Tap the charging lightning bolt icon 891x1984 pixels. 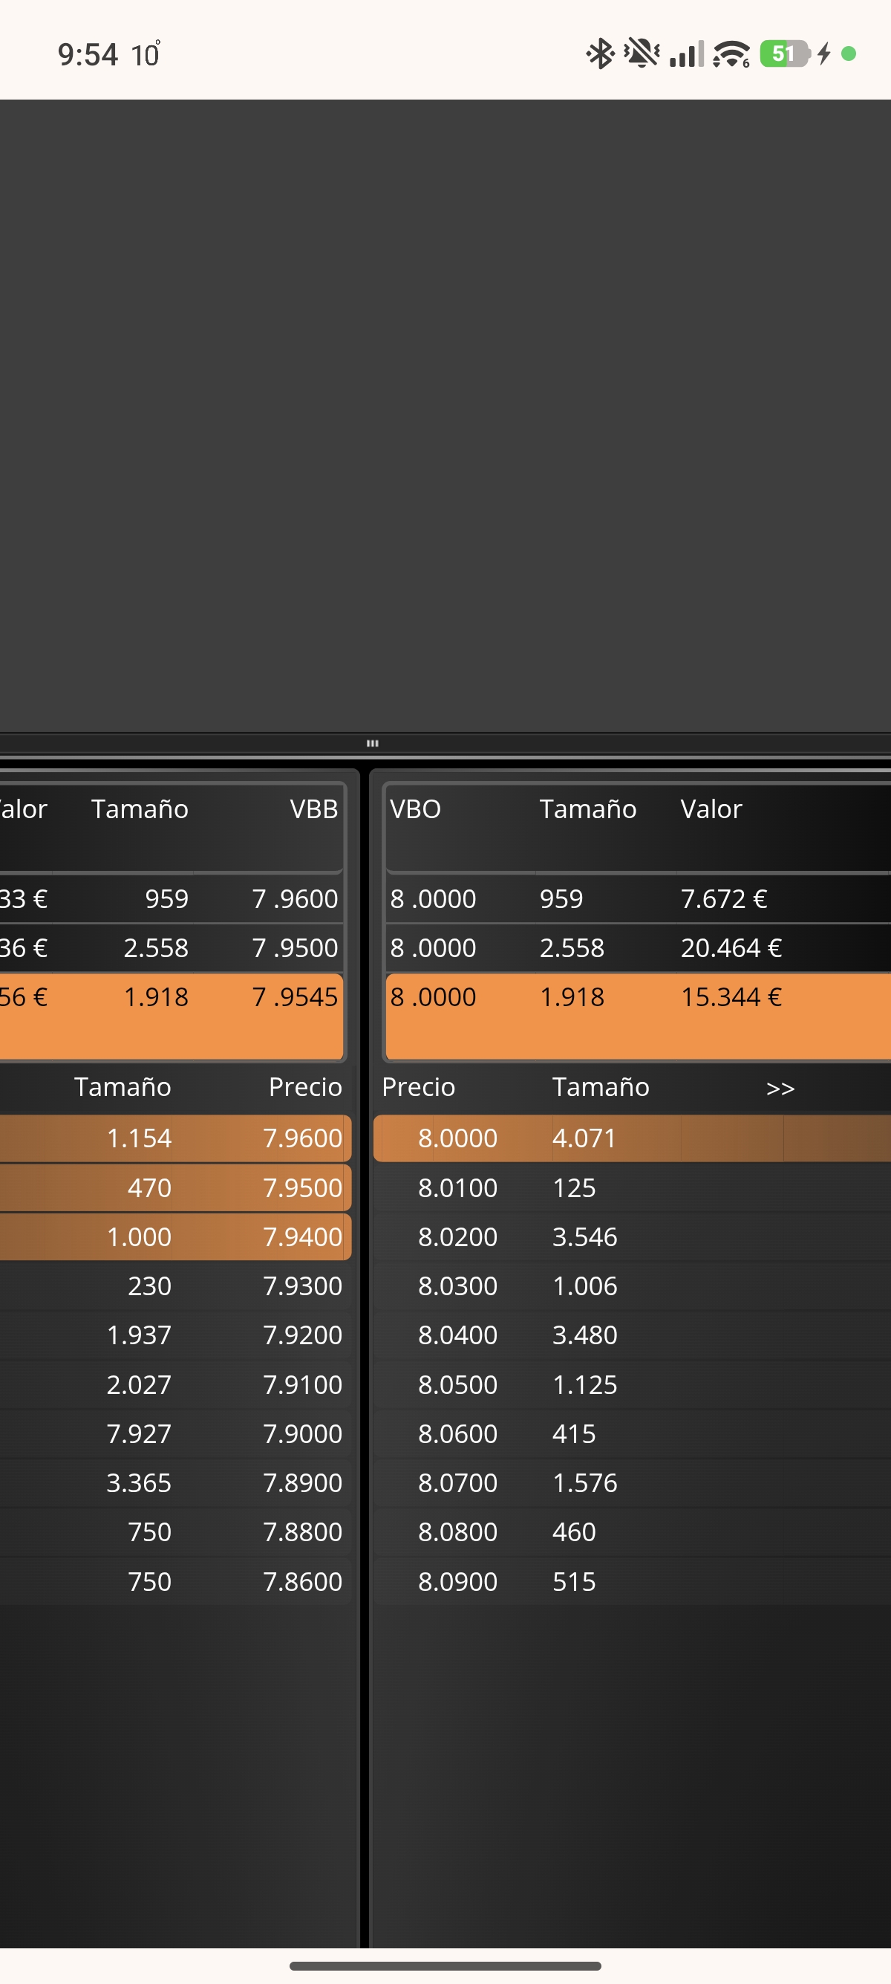[824, 54]
